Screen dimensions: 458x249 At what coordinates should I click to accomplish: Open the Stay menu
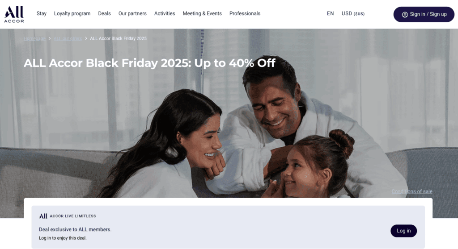tap(42, 14)
